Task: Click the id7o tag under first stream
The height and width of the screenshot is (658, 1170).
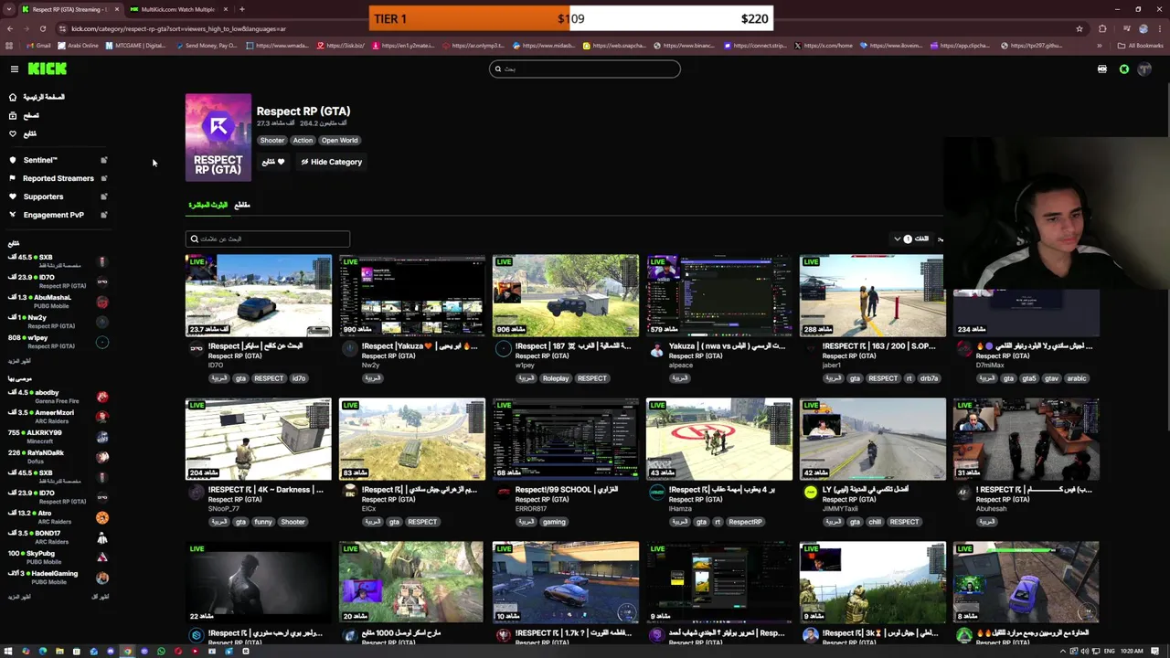Action: [299, 378]
